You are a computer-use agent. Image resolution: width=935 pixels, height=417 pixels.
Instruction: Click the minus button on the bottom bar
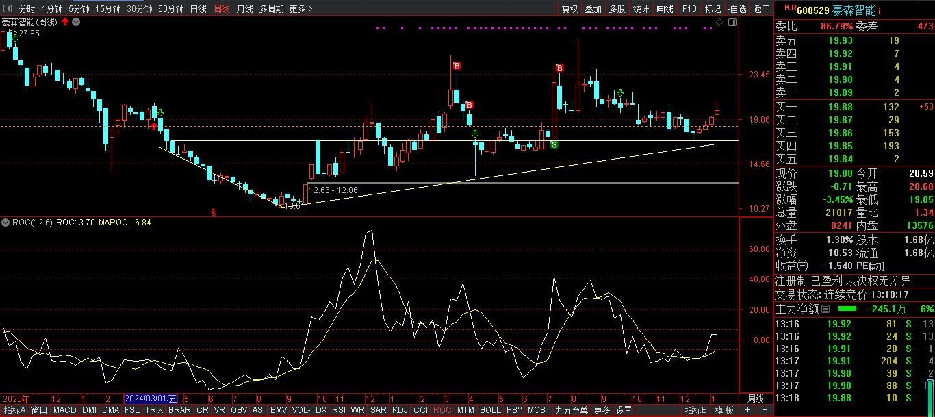point(764,410)
